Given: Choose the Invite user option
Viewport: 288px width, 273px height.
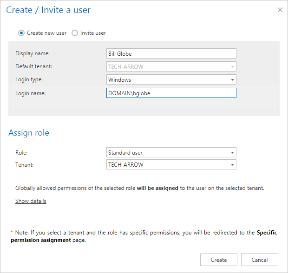Looking at the screenshot, I should tap(75, 33).
